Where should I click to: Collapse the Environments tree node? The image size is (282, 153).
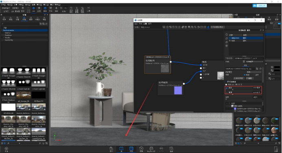[2, 31]
